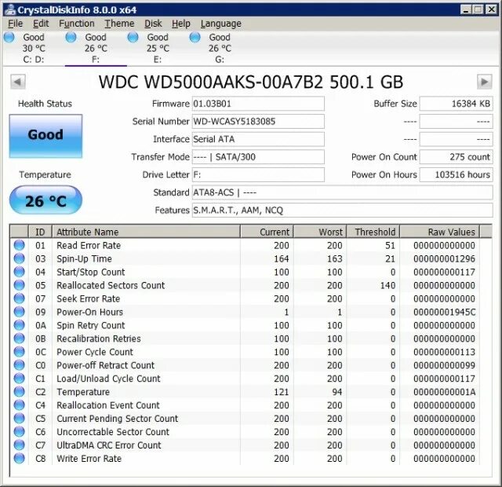Select the E: disk tab
The height and width of the screenshot is (487, 502).
158,48
